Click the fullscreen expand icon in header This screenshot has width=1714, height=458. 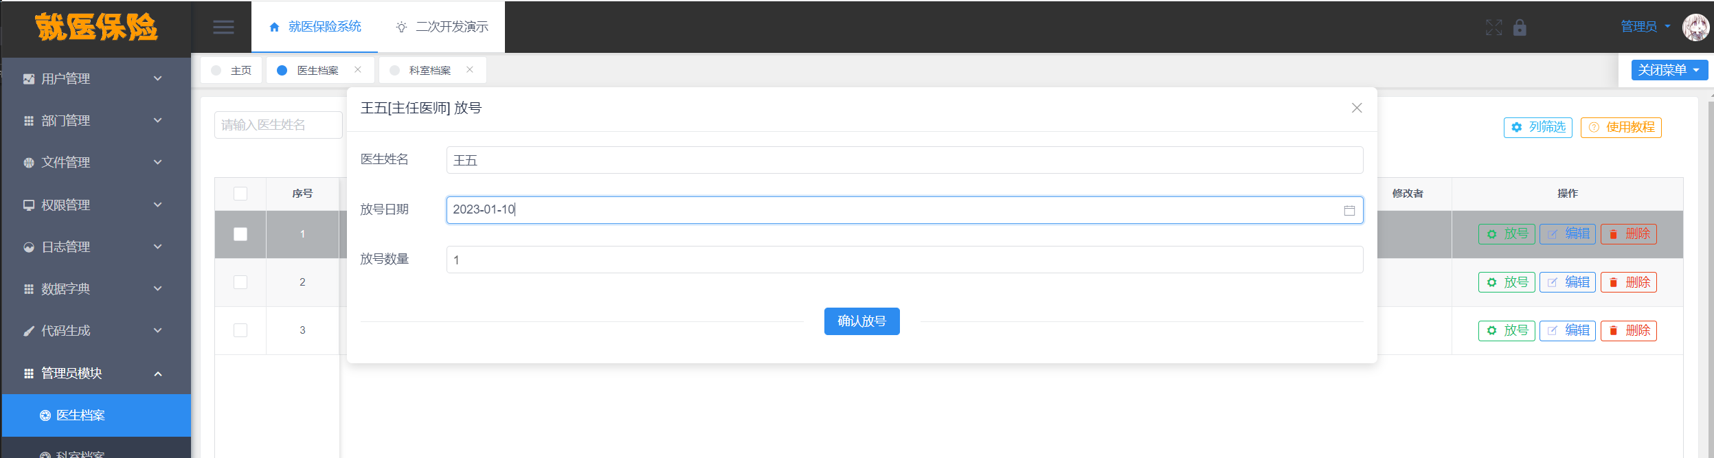pos(1493,27)
